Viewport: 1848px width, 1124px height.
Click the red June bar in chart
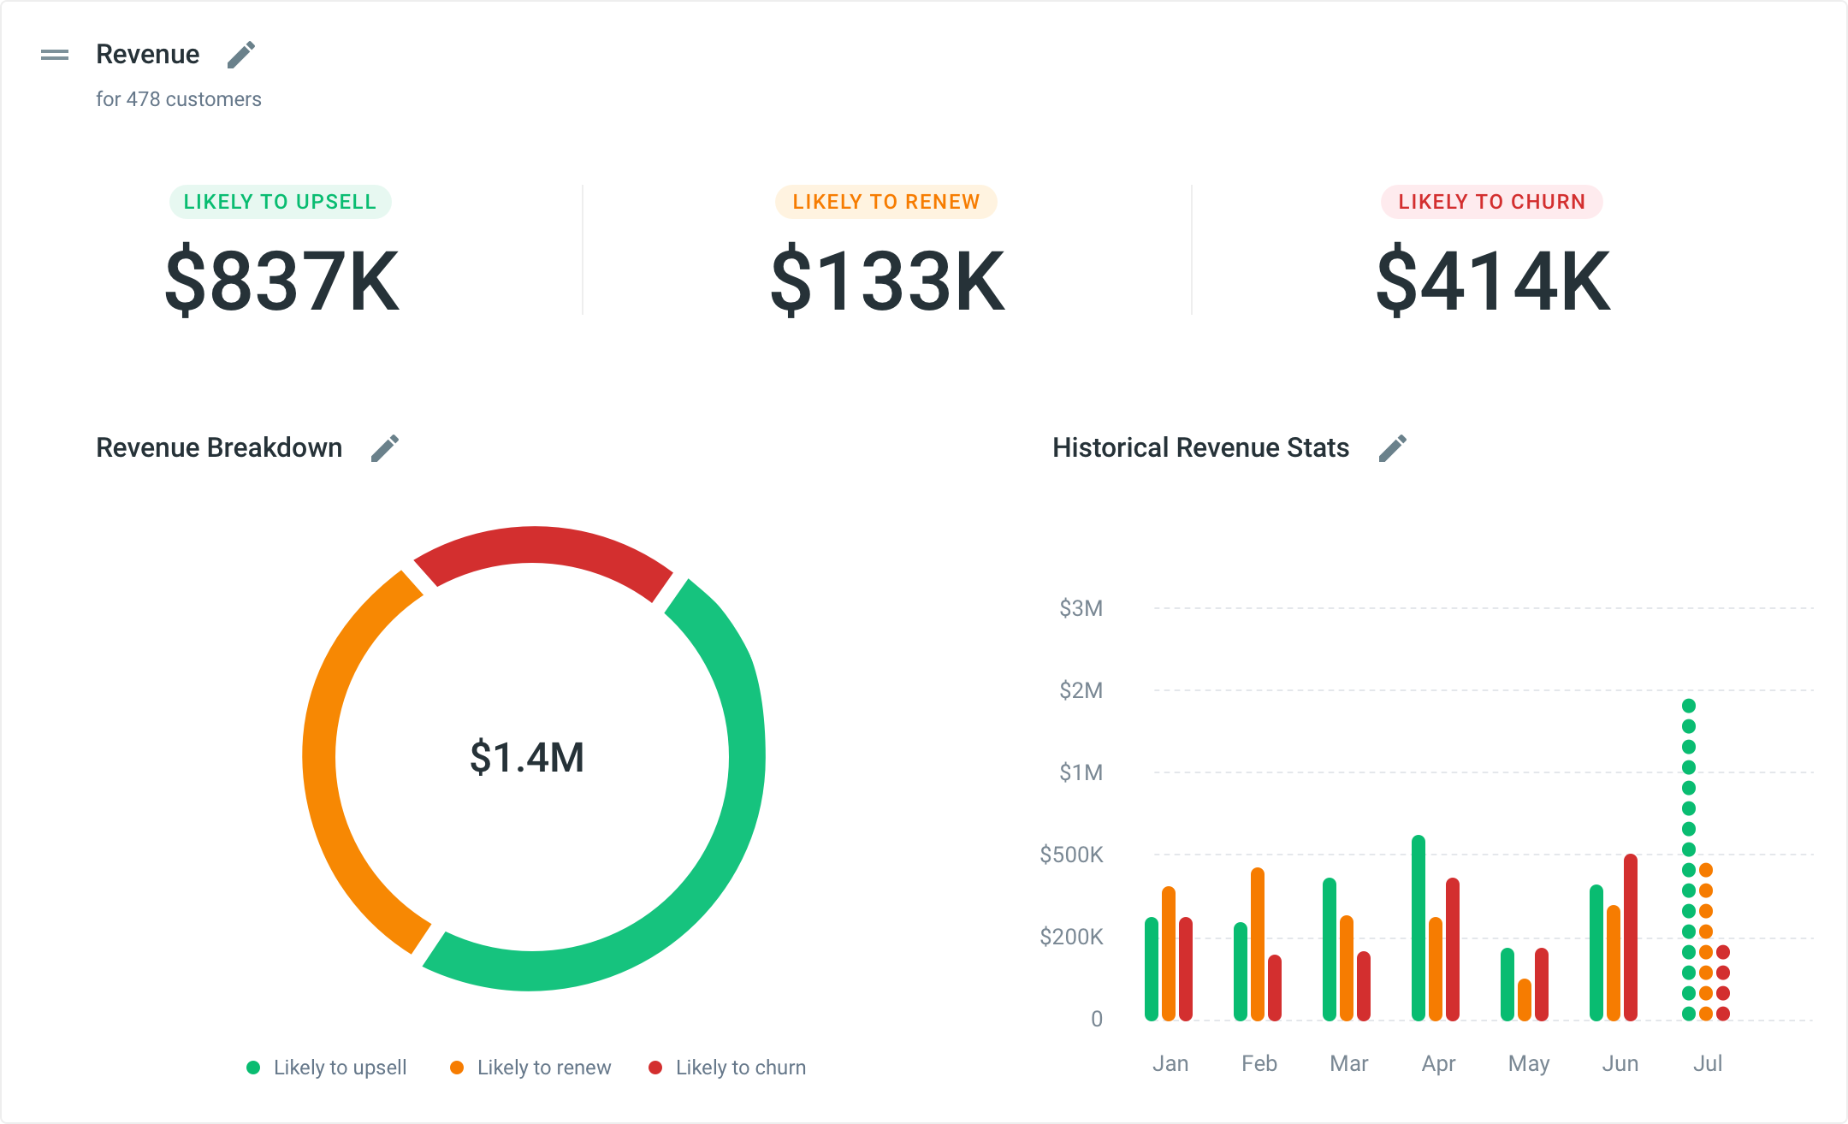tap(1631, 937)
